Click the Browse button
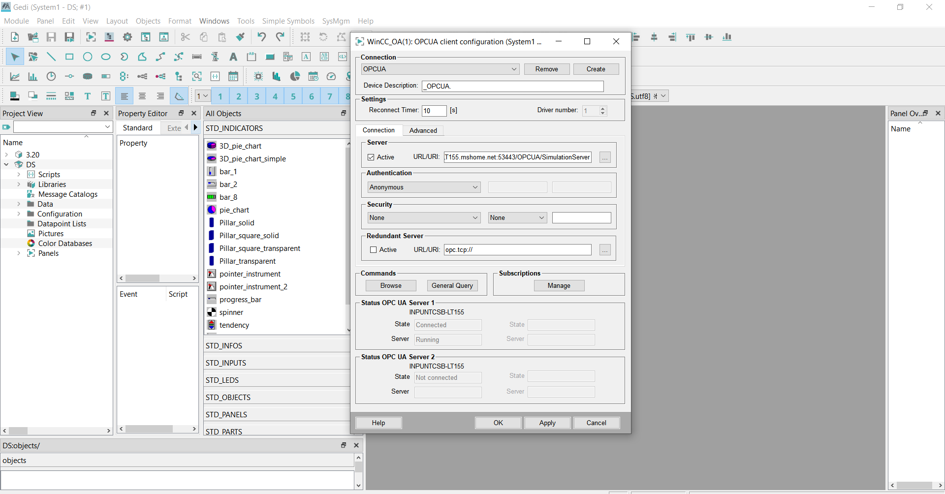The height and width of the screenshot is (494, 945). tap(391, 286)
